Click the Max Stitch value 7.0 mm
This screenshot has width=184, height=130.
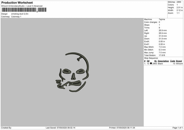click(162, 47)
